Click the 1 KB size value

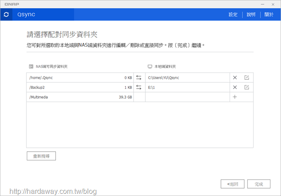128,87
